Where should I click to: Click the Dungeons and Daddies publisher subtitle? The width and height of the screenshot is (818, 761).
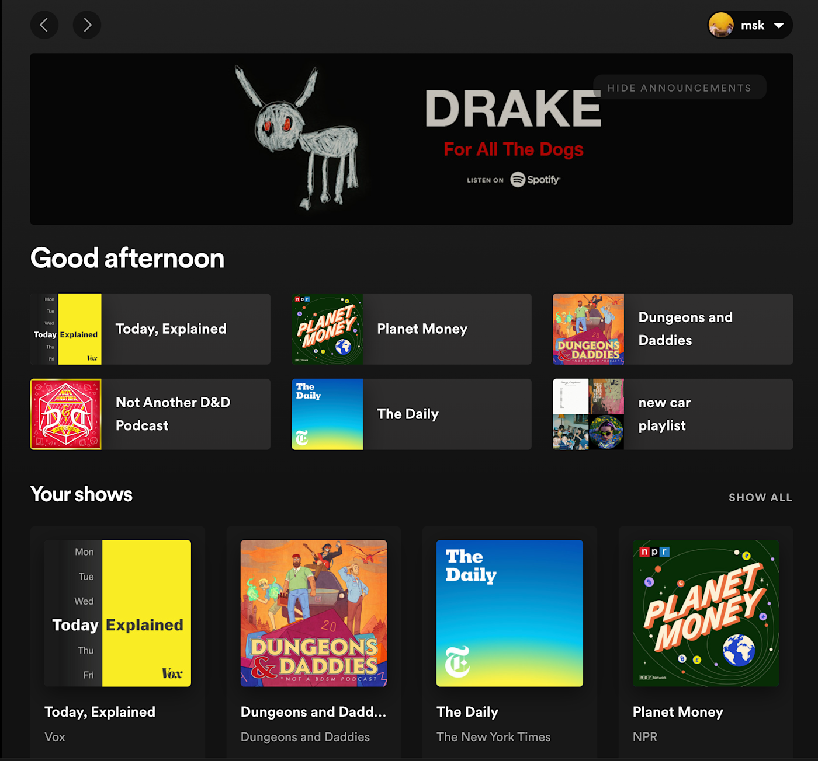(305, 737)
